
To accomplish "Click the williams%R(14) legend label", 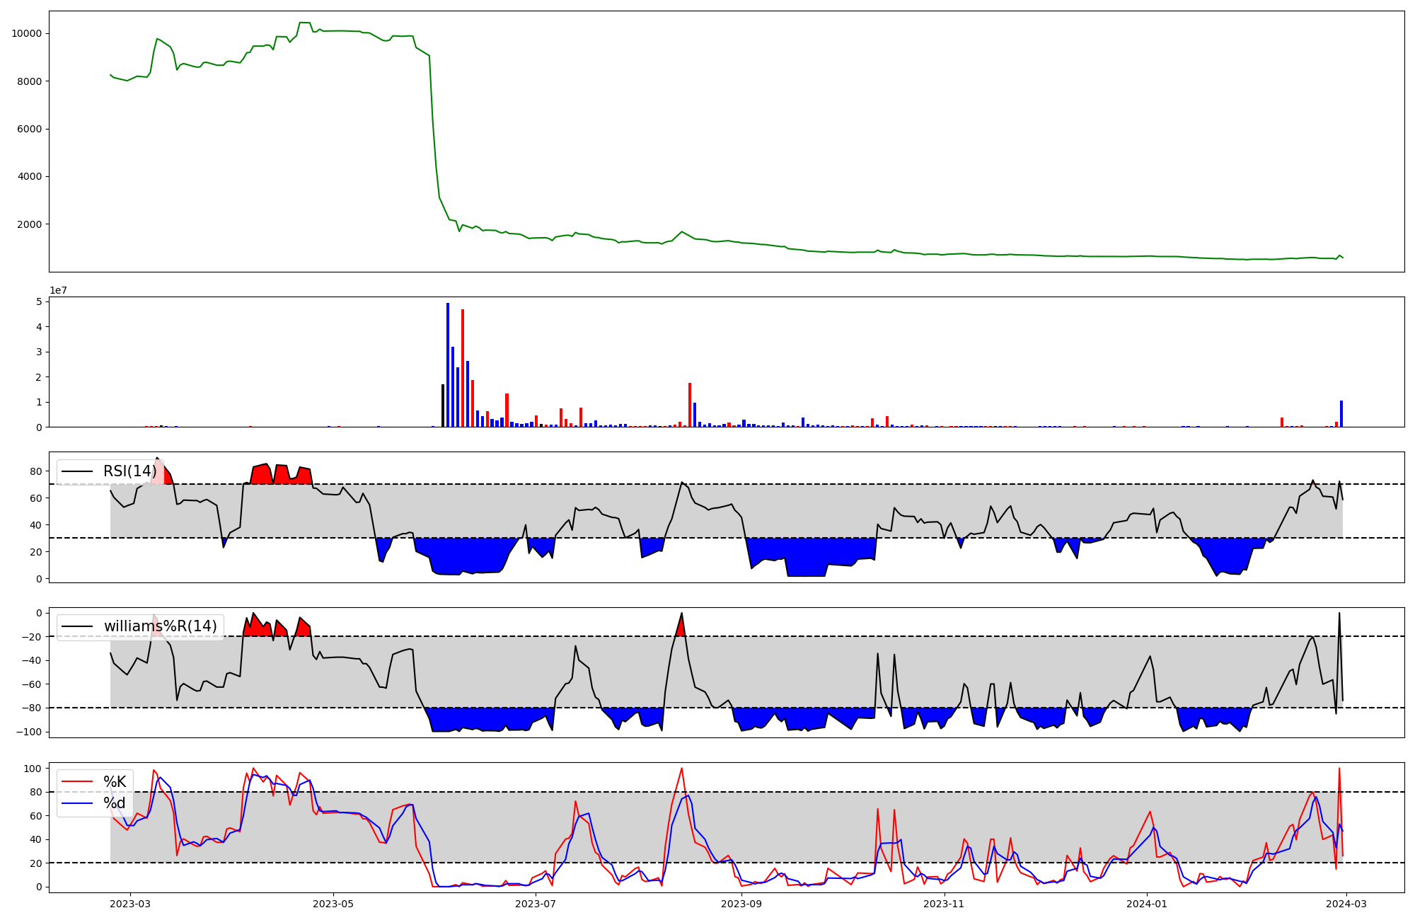I will (x=161, y=626).
